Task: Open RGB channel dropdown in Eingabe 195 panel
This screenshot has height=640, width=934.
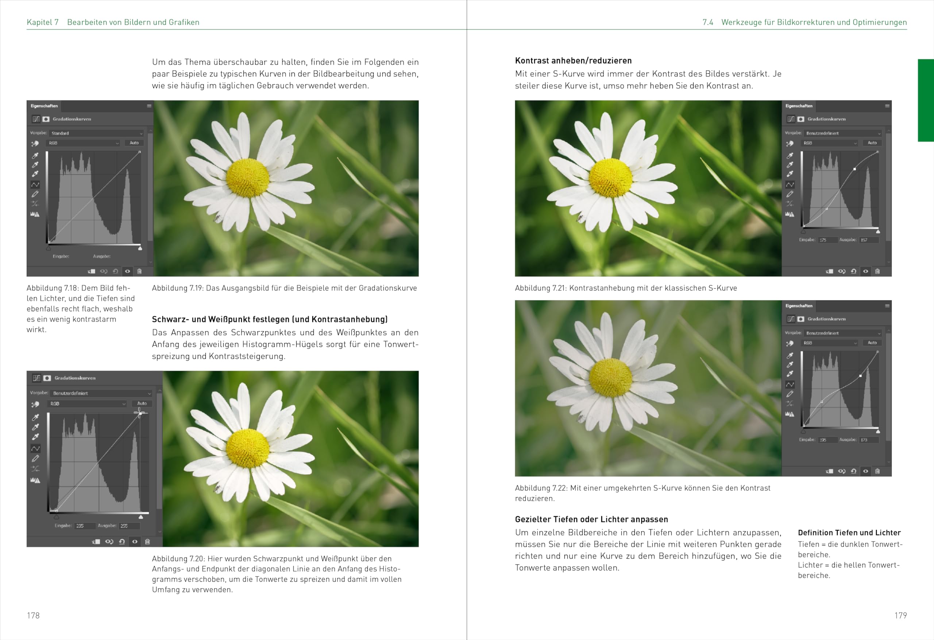Action: [x=830, y=343]
